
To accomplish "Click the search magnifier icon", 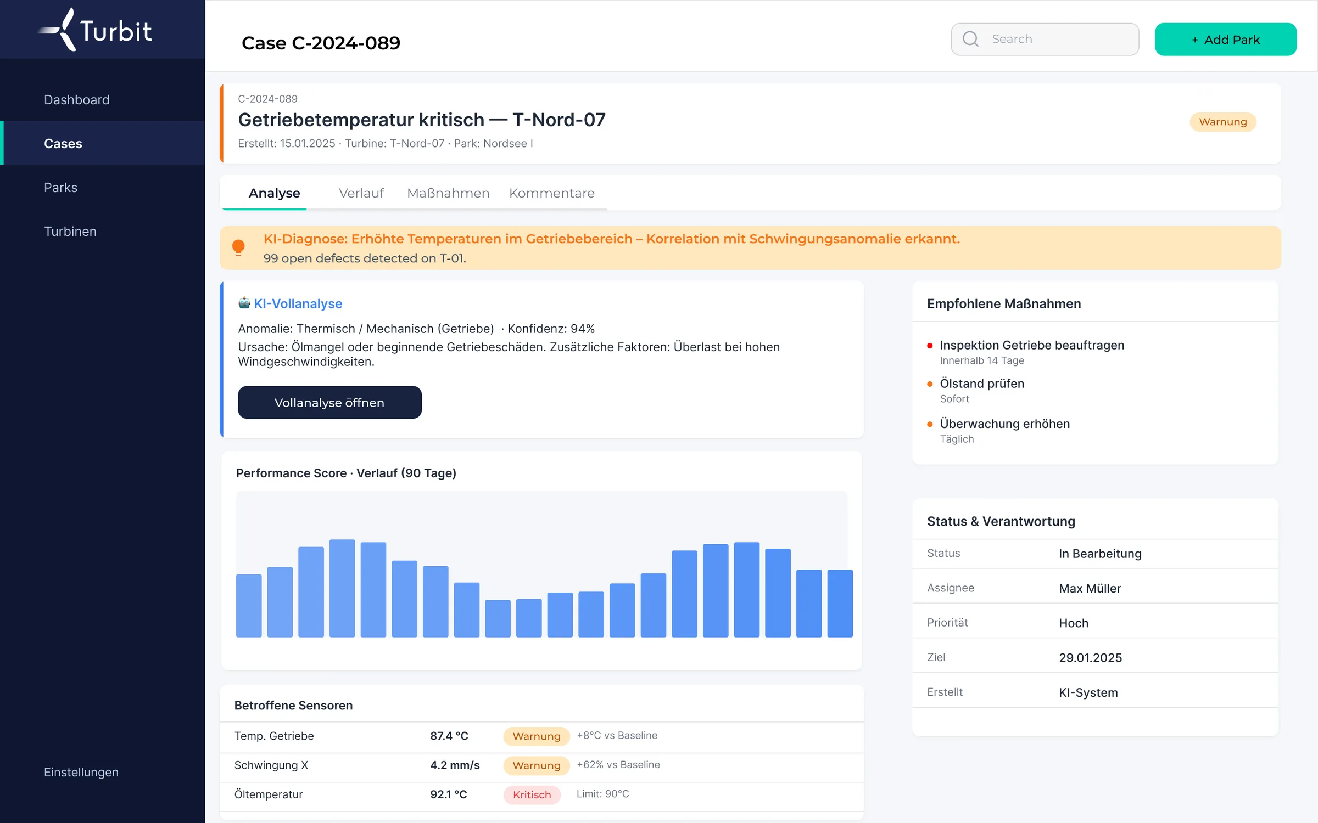I will coord(970,39).
